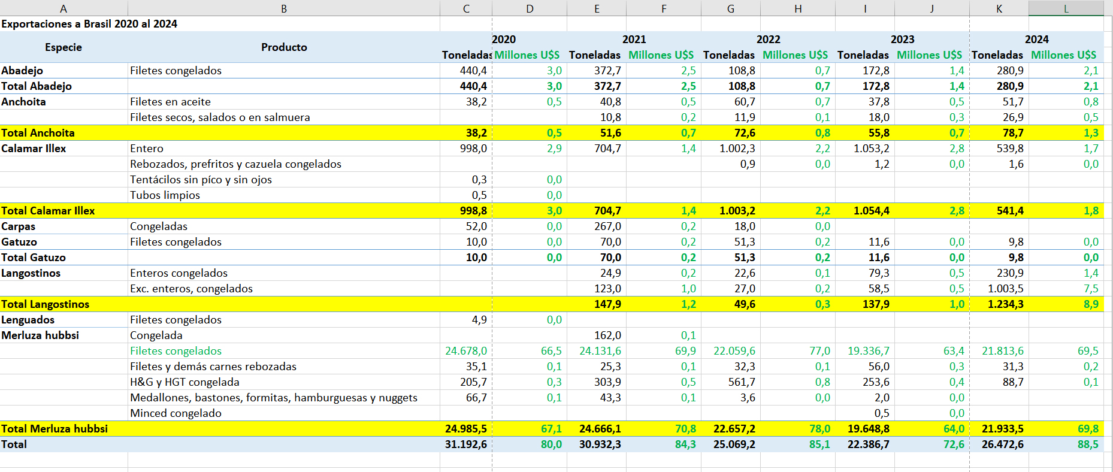Select the 'Carpas' species cell
The width and height of the screenshot is (1113, 472).
[x=19, y=226]
